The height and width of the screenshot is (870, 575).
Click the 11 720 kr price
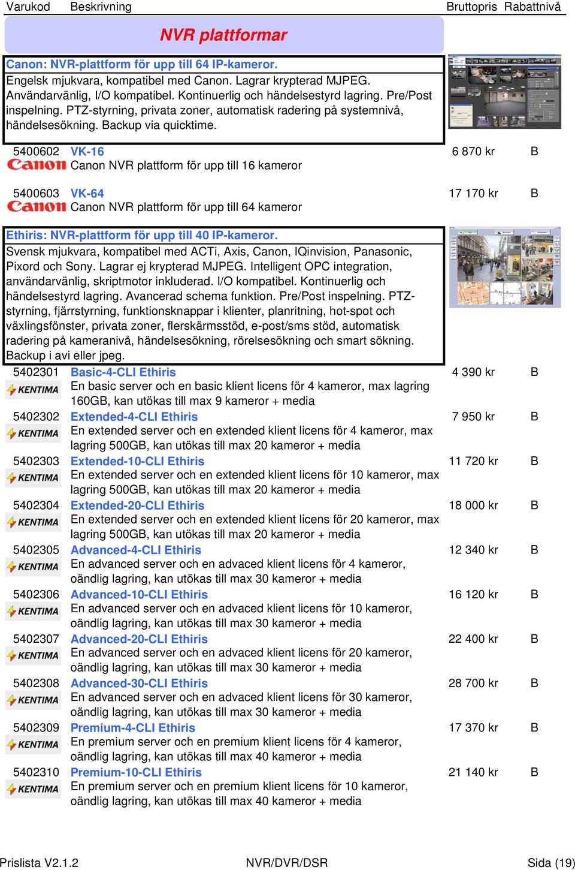(x=473, y=461)
